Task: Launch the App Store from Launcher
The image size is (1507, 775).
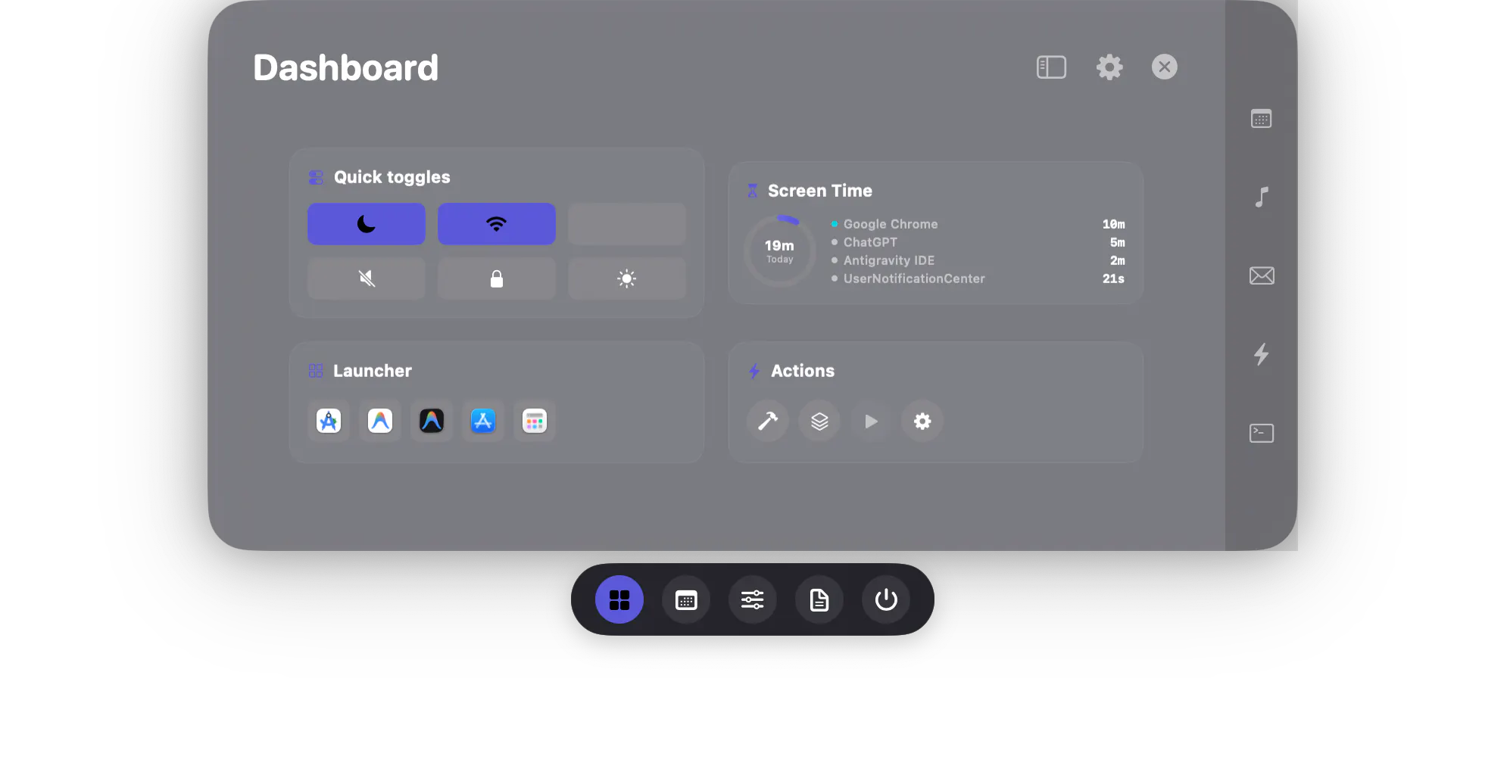Action: tap(483, 421)
